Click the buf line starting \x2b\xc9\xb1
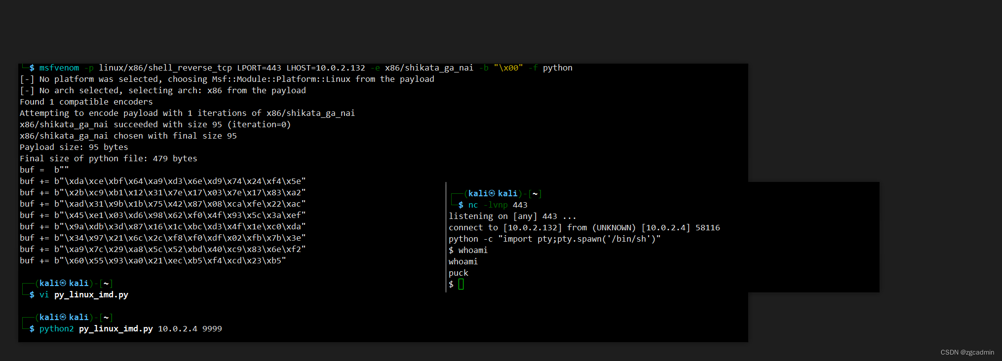 point(163,193)
